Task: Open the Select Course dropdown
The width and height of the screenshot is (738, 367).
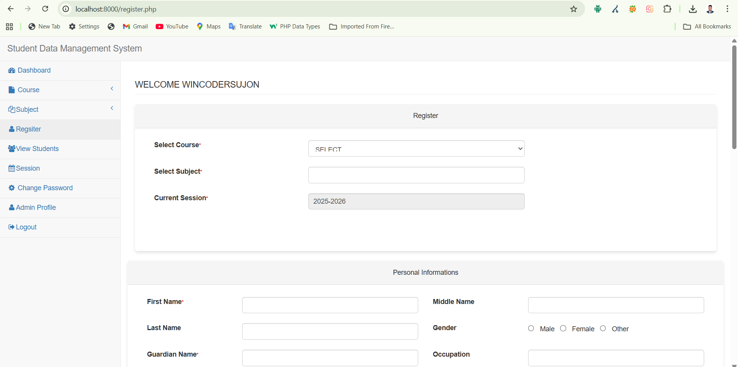Action: tap(416, 149)
